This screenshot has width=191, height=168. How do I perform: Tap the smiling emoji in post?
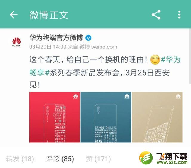155,59
